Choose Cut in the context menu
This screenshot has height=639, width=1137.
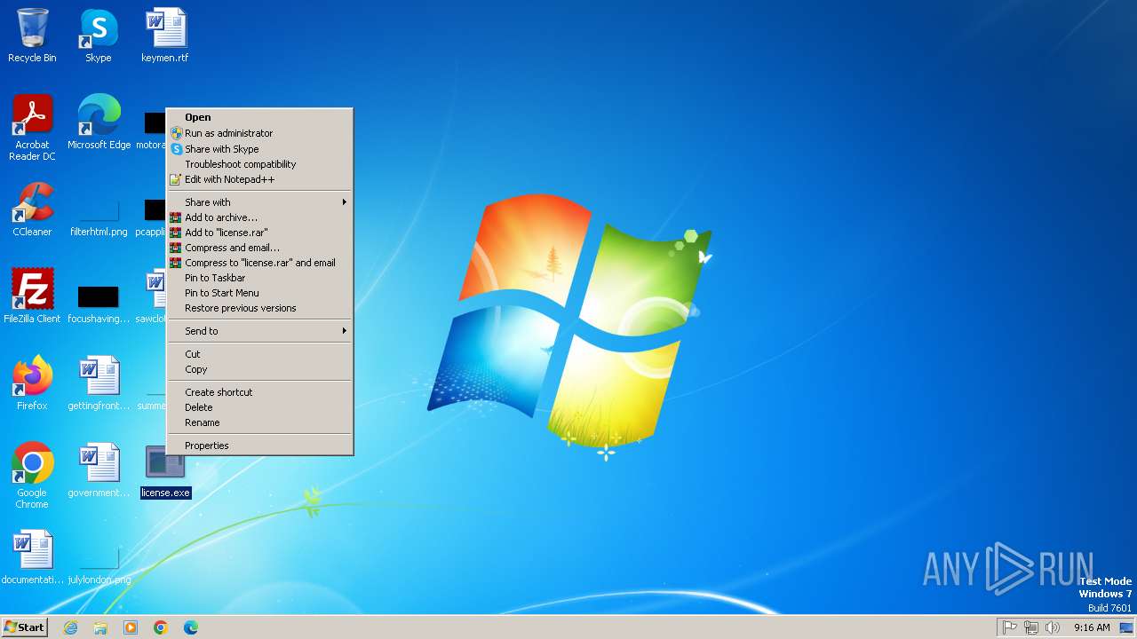[x=260, y=354]
